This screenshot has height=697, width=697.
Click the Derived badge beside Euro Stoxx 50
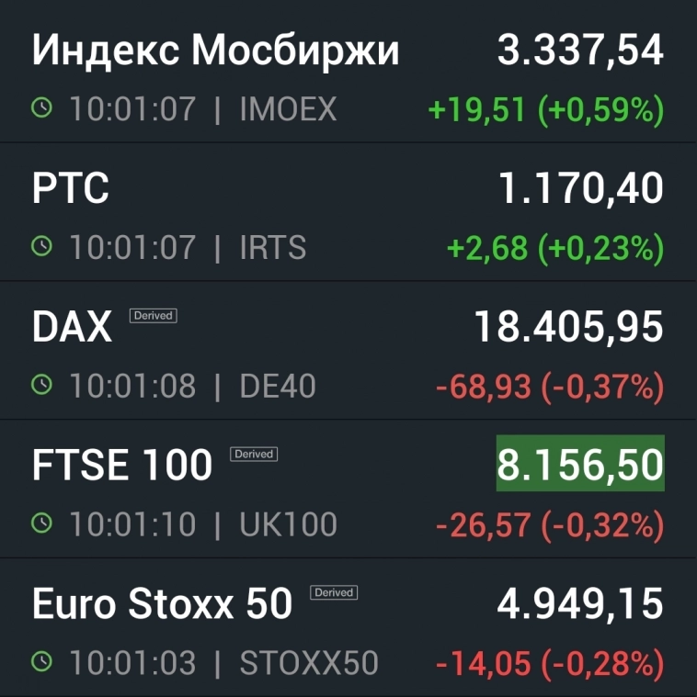(334, 592)
